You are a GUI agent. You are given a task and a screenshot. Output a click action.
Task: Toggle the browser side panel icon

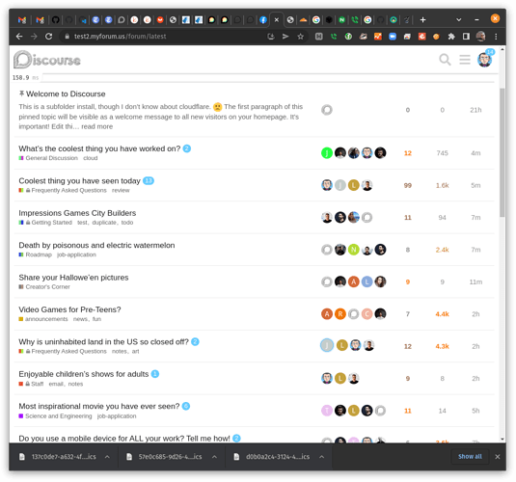click(x=466, y=37)
